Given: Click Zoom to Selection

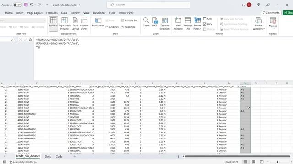Looking at the screenshot, I should click(165, 24).
